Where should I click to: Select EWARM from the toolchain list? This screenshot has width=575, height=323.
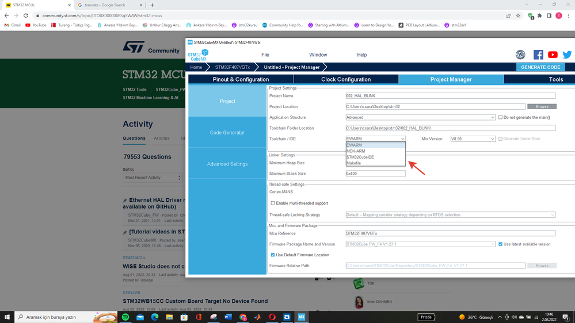click(375, 145)
